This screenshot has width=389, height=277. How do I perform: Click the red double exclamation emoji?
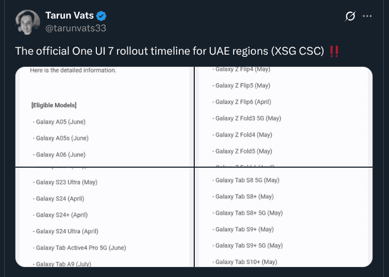334,51
